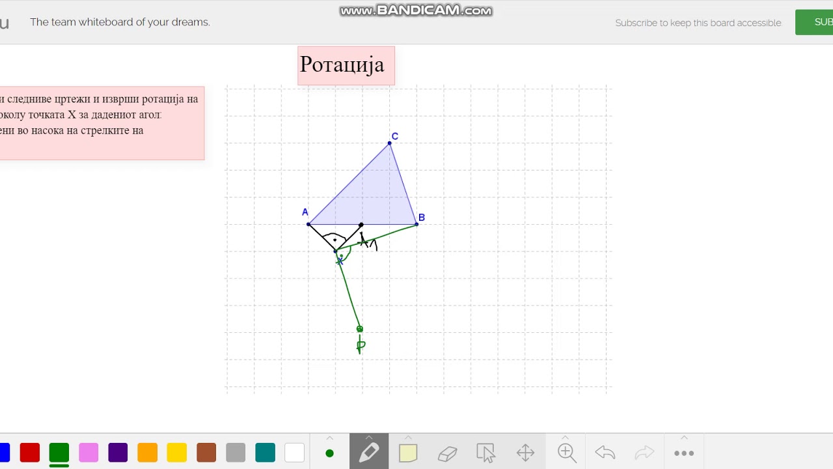The width and height of the screenshot is (833, 469).
Task: Expand options above the pen tool
Action: coord(369,438)
